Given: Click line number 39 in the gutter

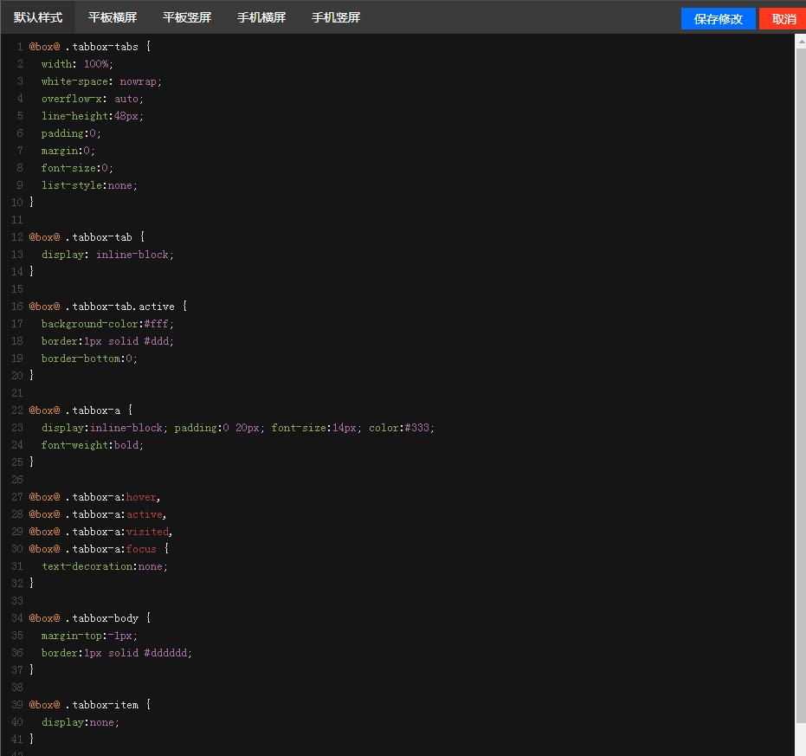Looking at the screenshot, I should tap(17, 705).
